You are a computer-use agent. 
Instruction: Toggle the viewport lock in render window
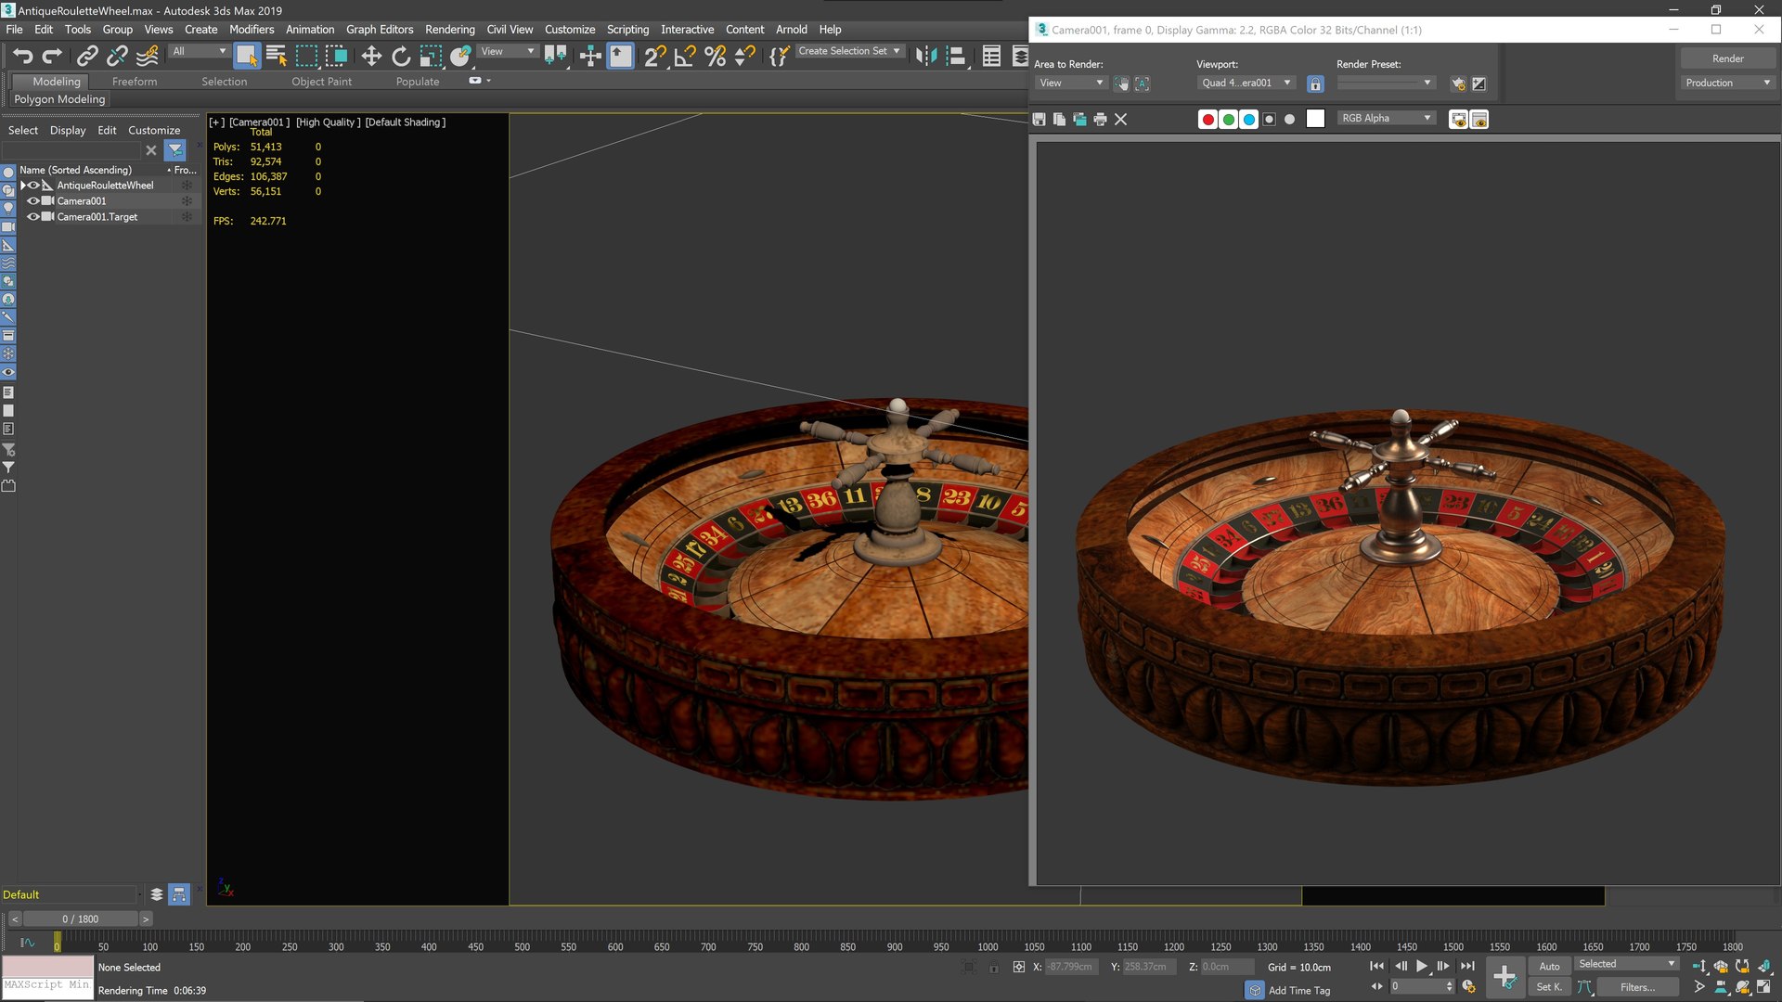(1315, 83)
